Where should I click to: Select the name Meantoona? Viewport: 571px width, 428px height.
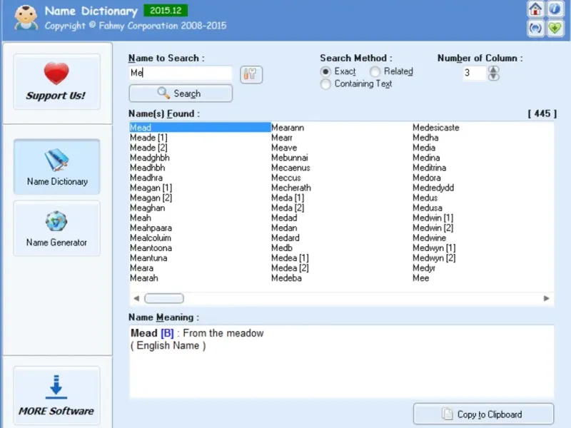[x=151, y=248]
